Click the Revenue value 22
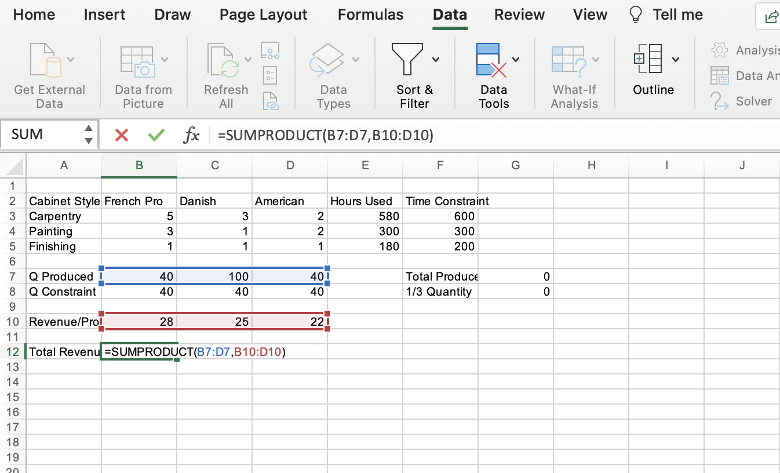This screenshot has height=473, width=780. point(290,322)
